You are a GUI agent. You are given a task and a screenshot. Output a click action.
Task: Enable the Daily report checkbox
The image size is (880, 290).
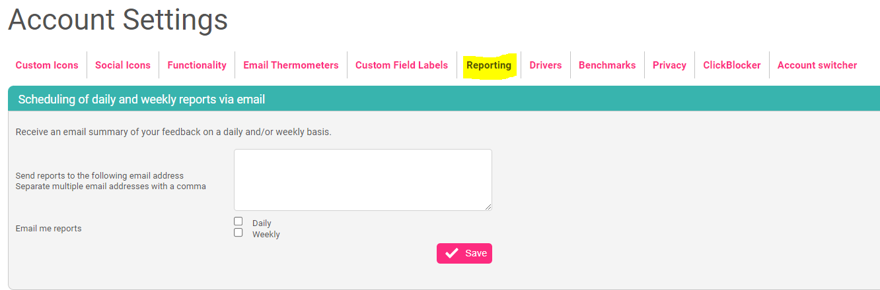(x=238, y=221)
